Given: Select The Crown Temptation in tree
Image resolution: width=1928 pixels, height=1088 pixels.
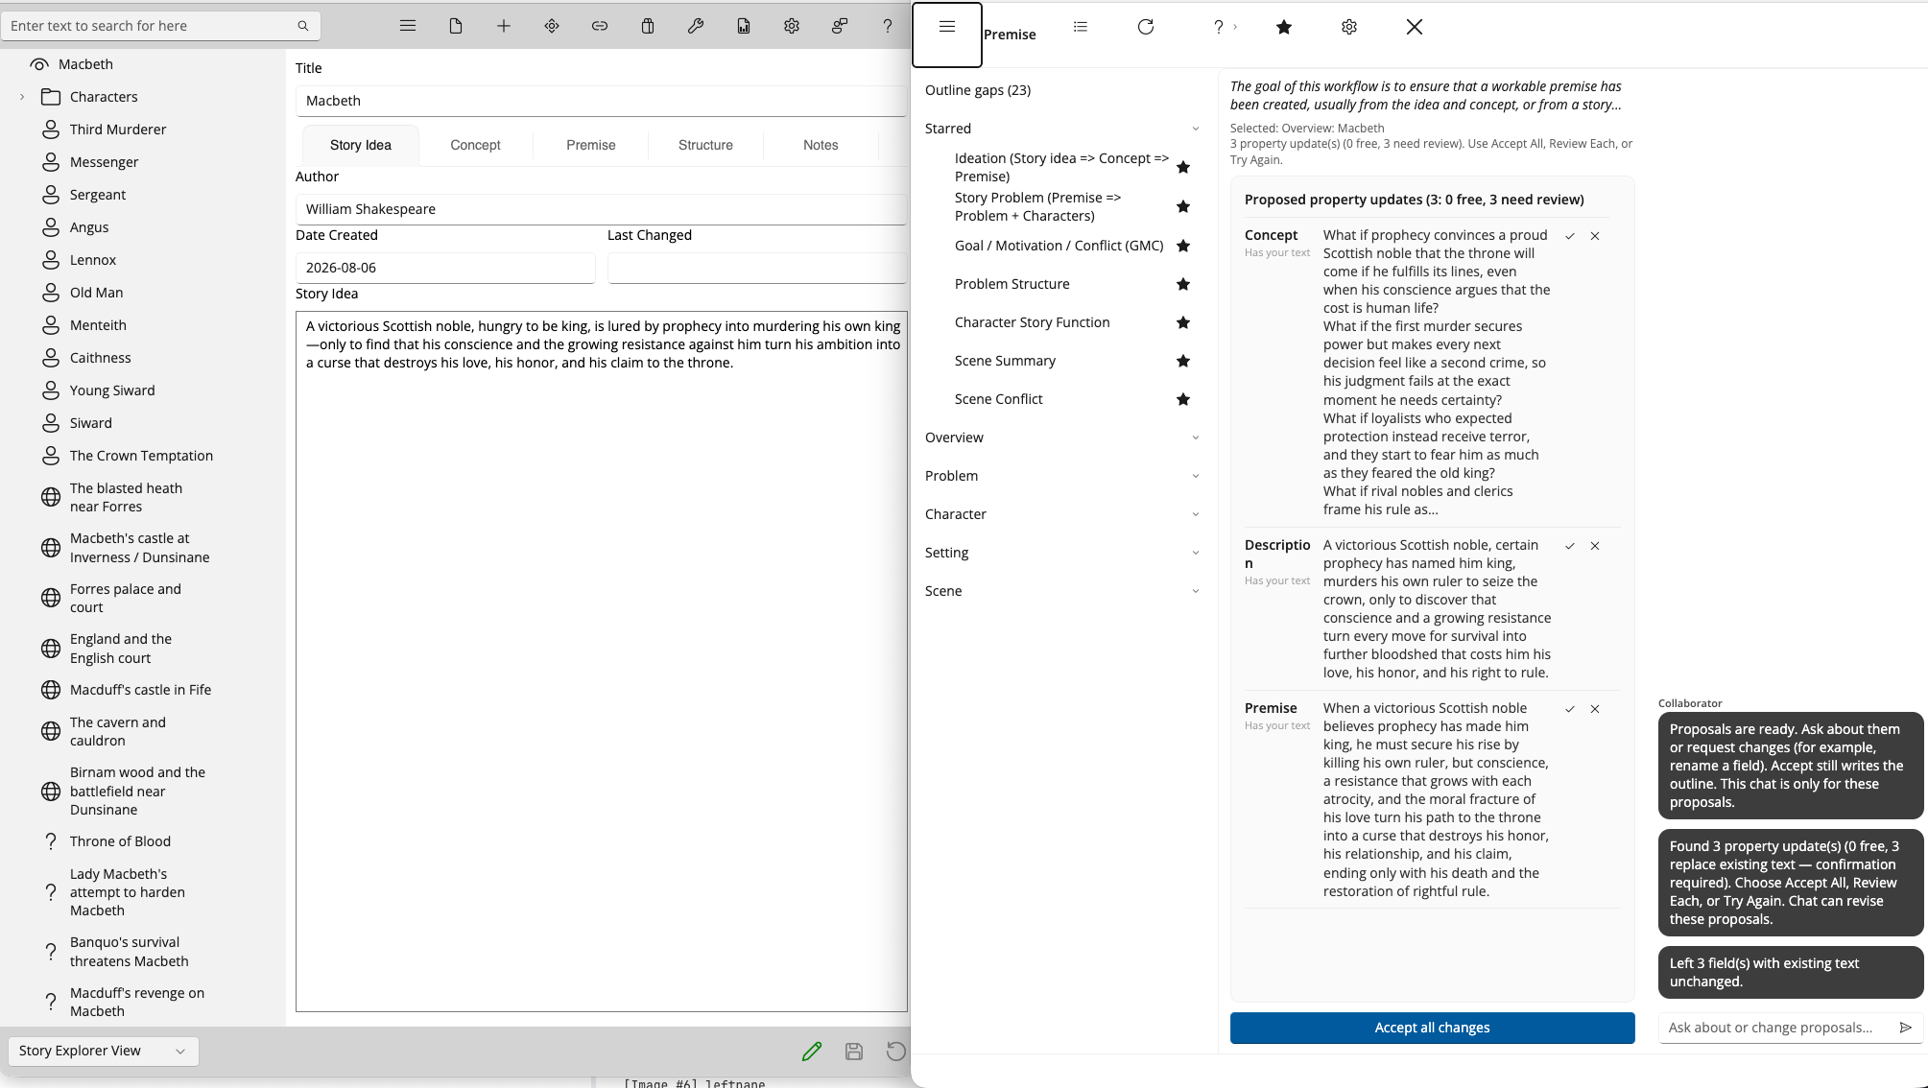Looking at the screenshot, I should 141,456.
